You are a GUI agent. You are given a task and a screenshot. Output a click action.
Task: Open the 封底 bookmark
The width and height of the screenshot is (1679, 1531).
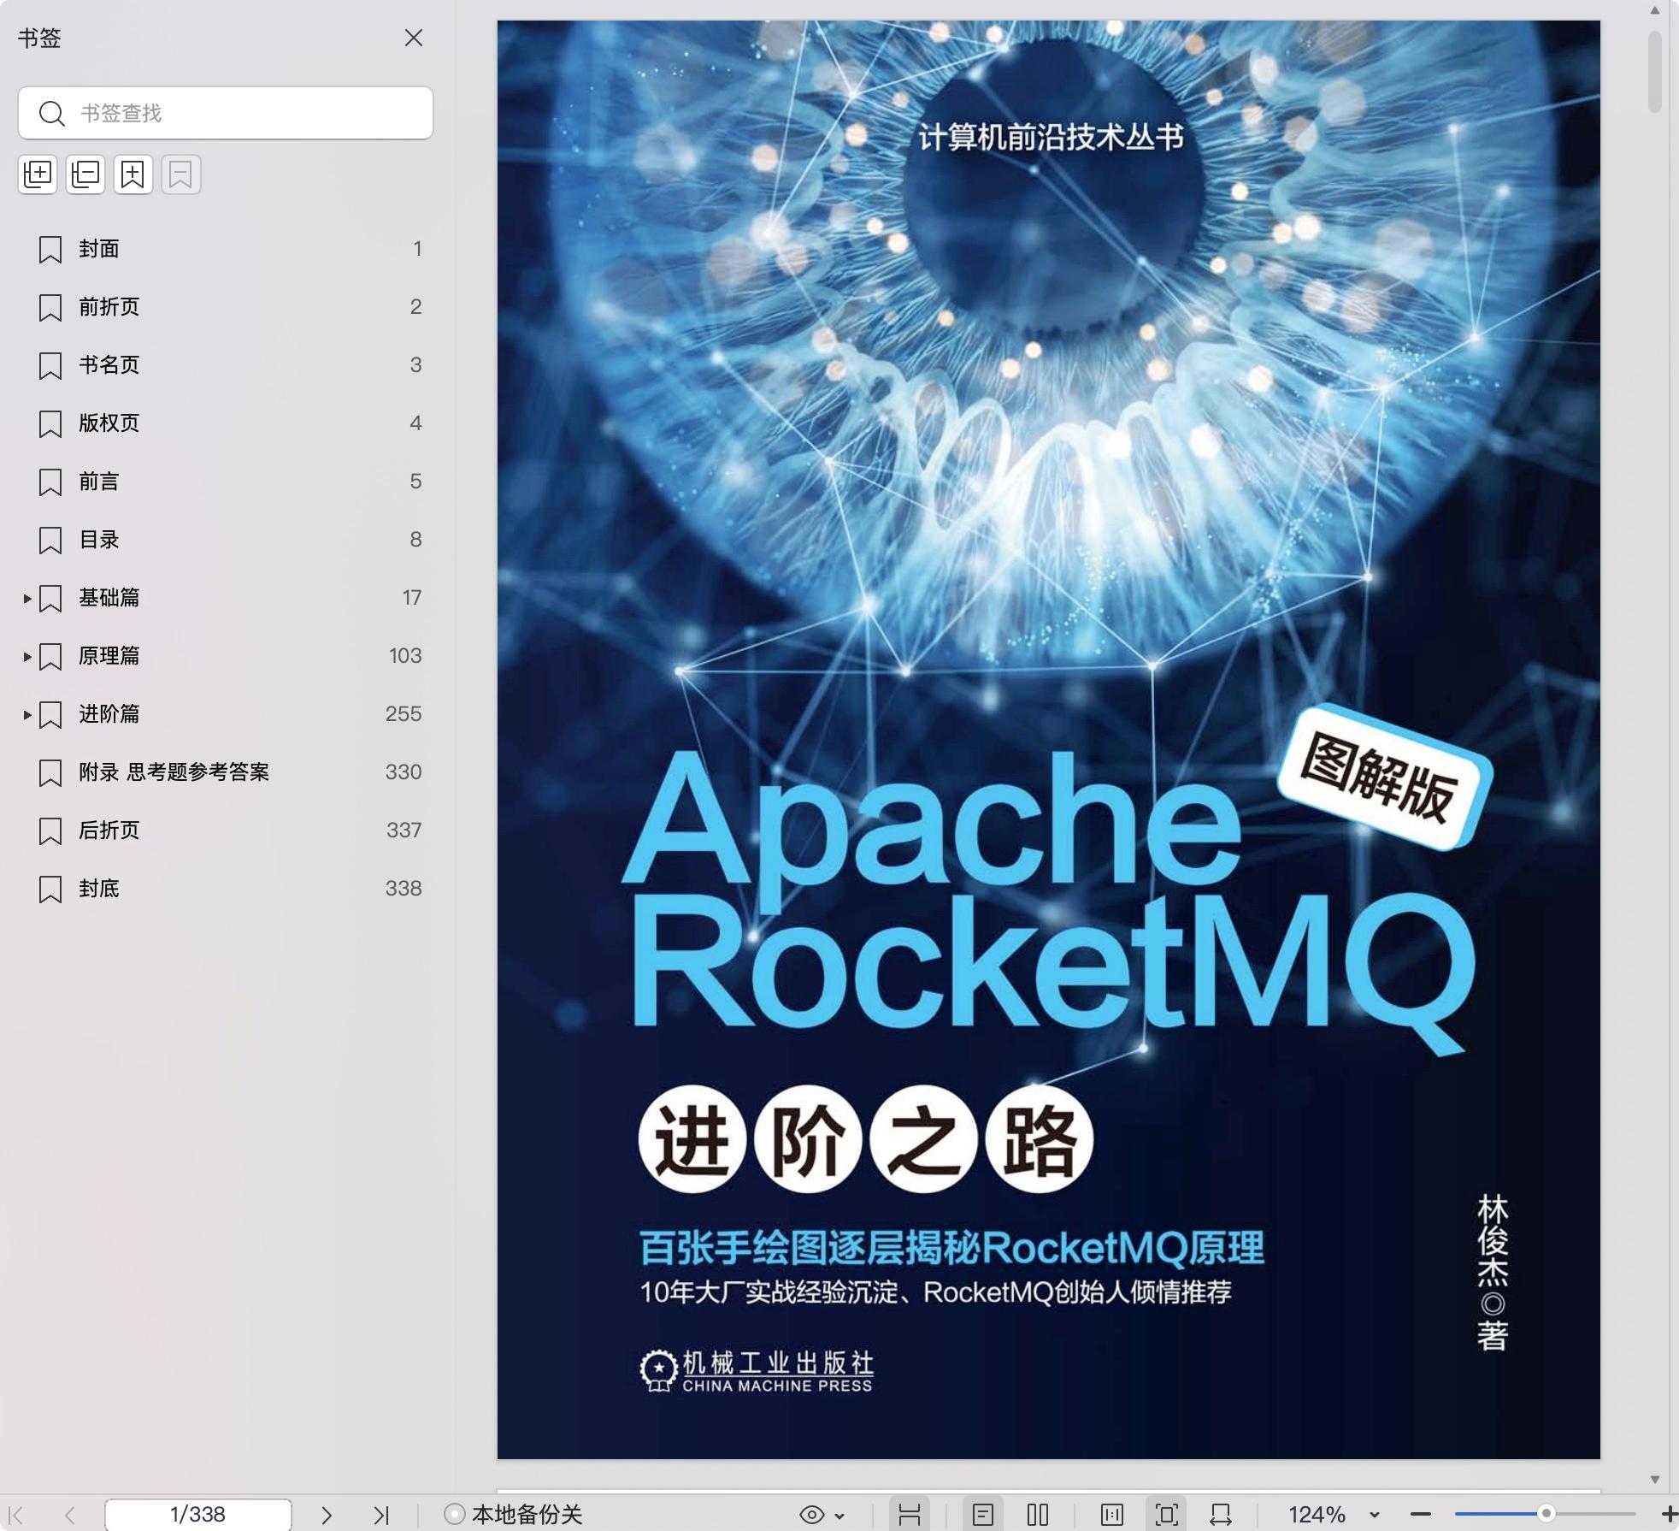pyautogui.click(x=226, y=889)
